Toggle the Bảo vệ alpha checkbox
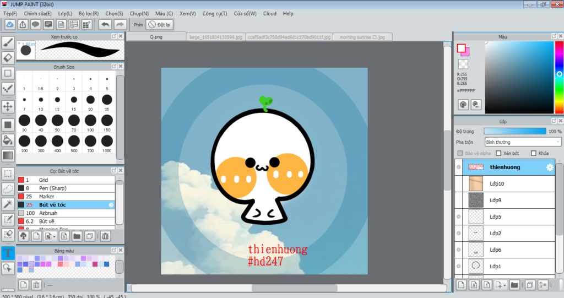The image size is (564, 298). (x=460, y=153)
